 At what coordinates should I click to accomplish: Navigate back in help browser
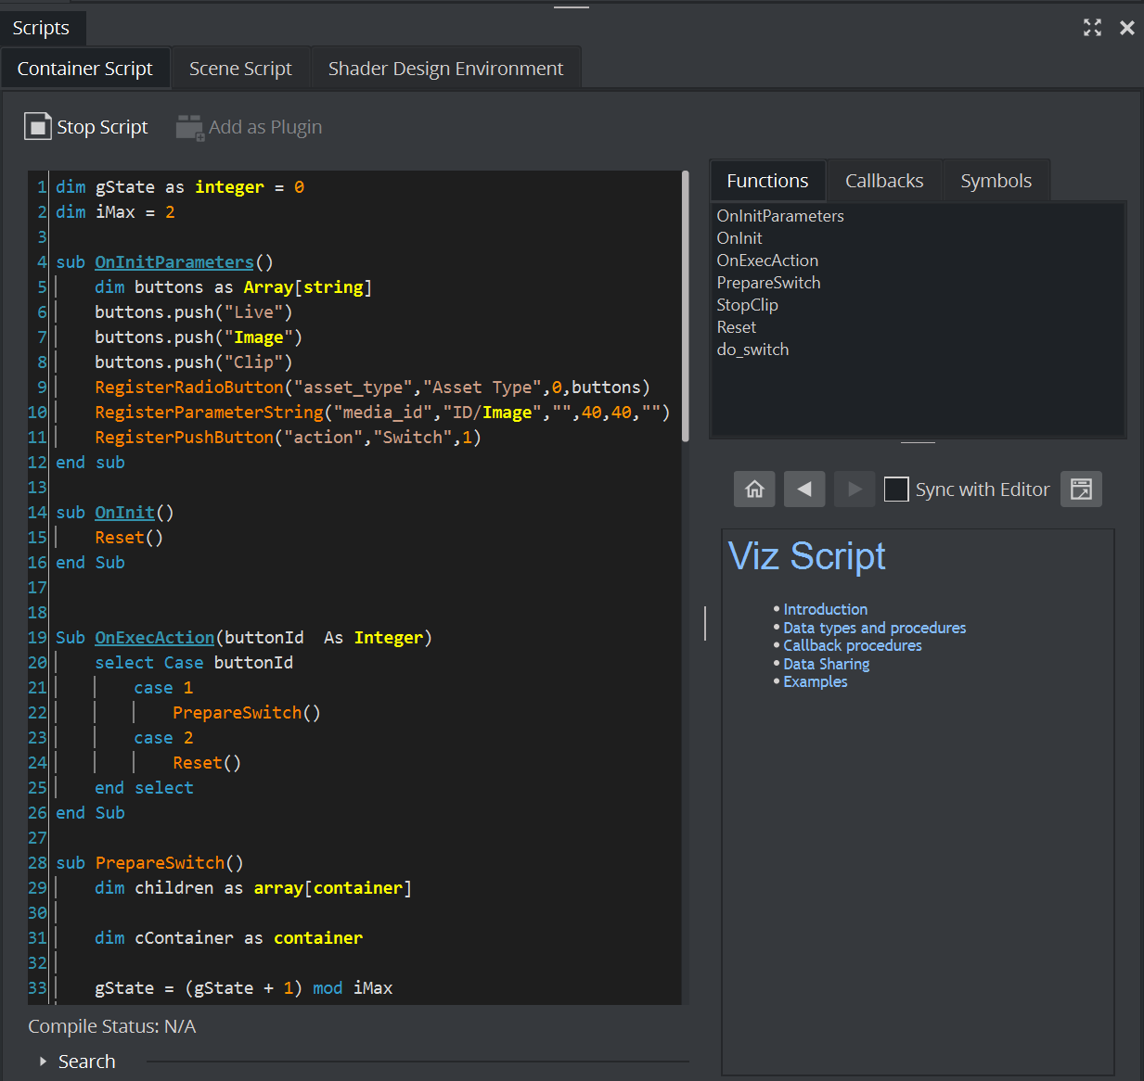pyautogui.click(x=804, y=489)
